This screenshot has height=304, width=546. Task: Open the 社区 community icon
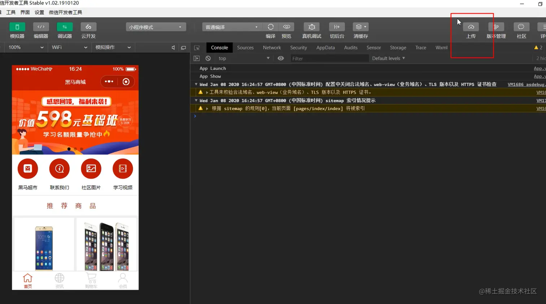(x=521, y=27)
